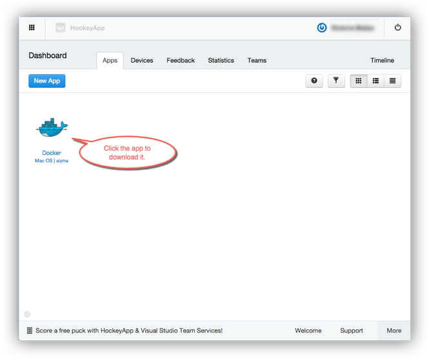Click the blue user avatar icon
429x359 pixels.
pyautogui.click(x=322, y=28)
